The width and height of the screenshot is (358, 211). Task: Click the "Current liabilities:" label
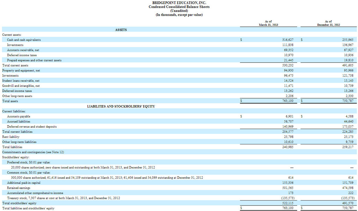[x=14, y=111]
